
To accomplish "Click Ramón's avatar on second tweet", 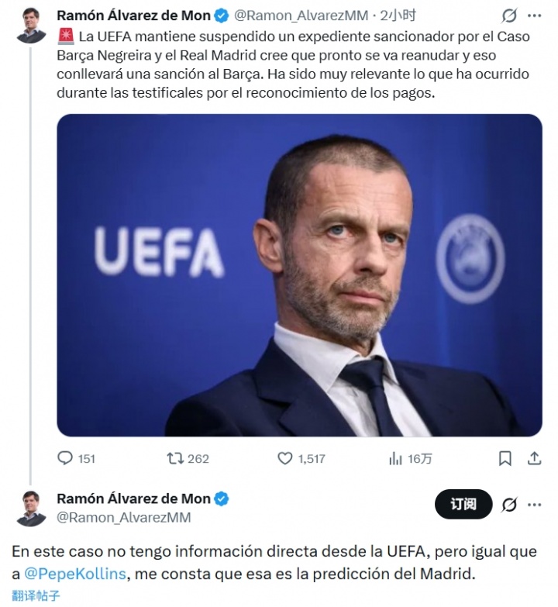I will tap(30, 509).
